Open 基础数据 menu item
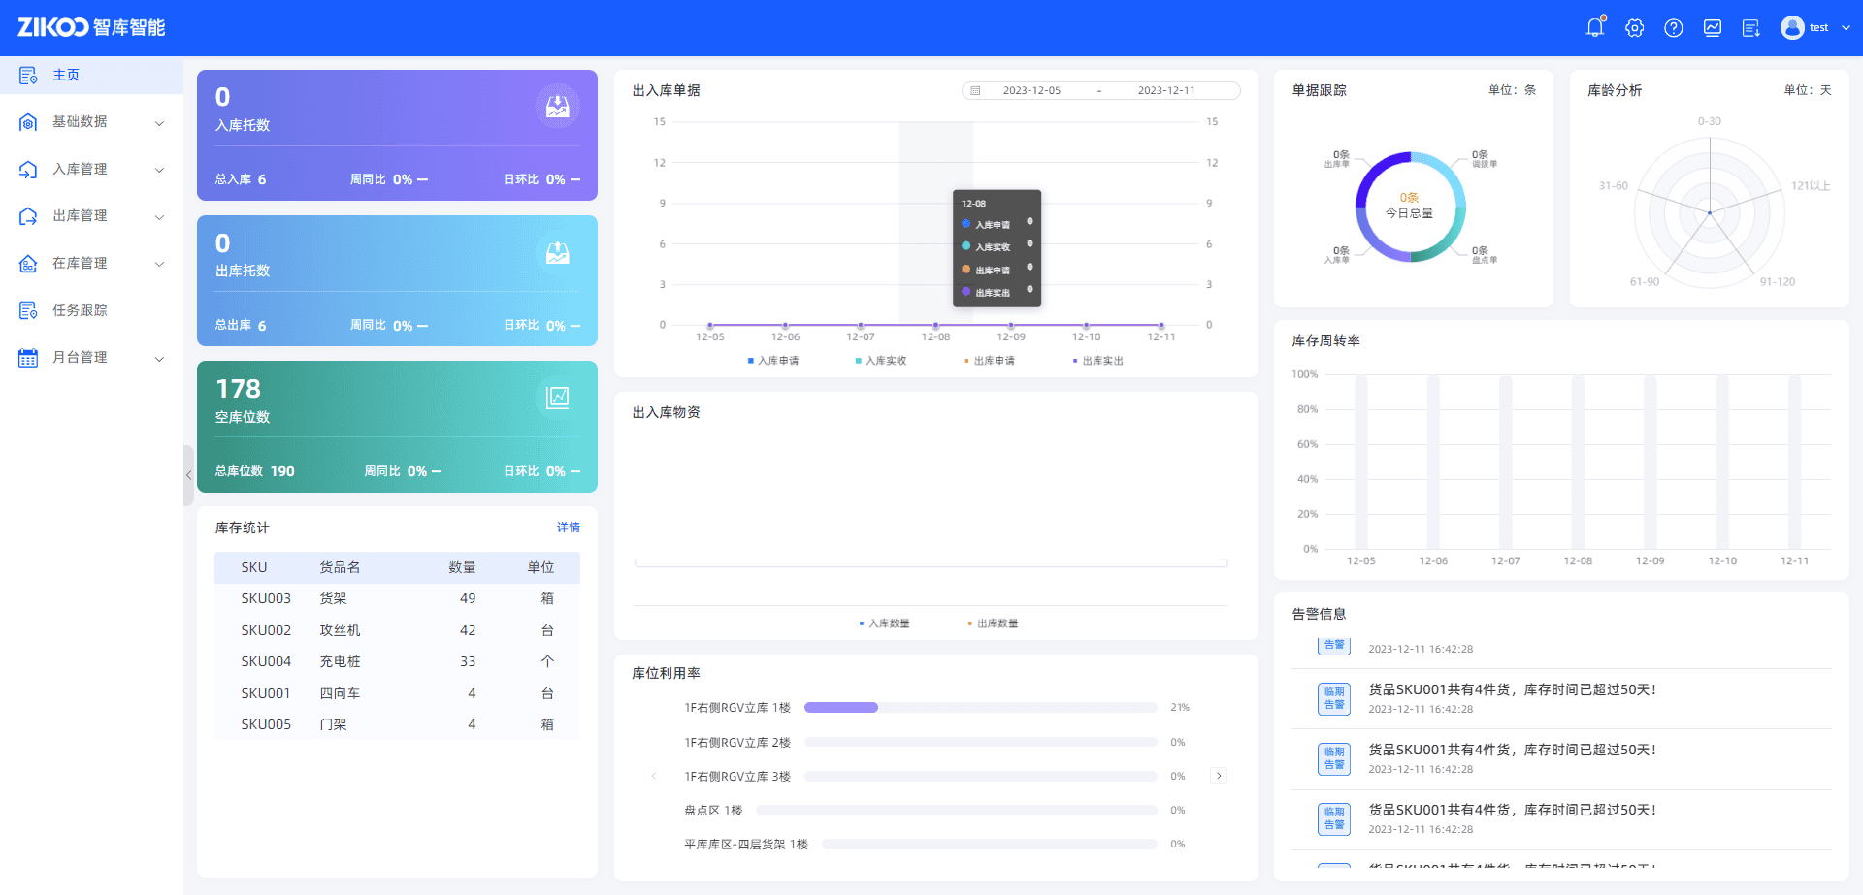This screenshot has height=895, width=1863. coord(91,122)
